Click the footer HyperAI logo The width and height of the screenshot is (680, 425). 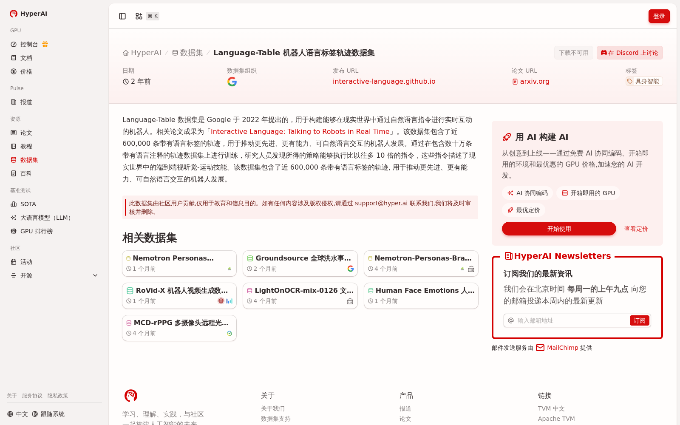tap(131, 396)
